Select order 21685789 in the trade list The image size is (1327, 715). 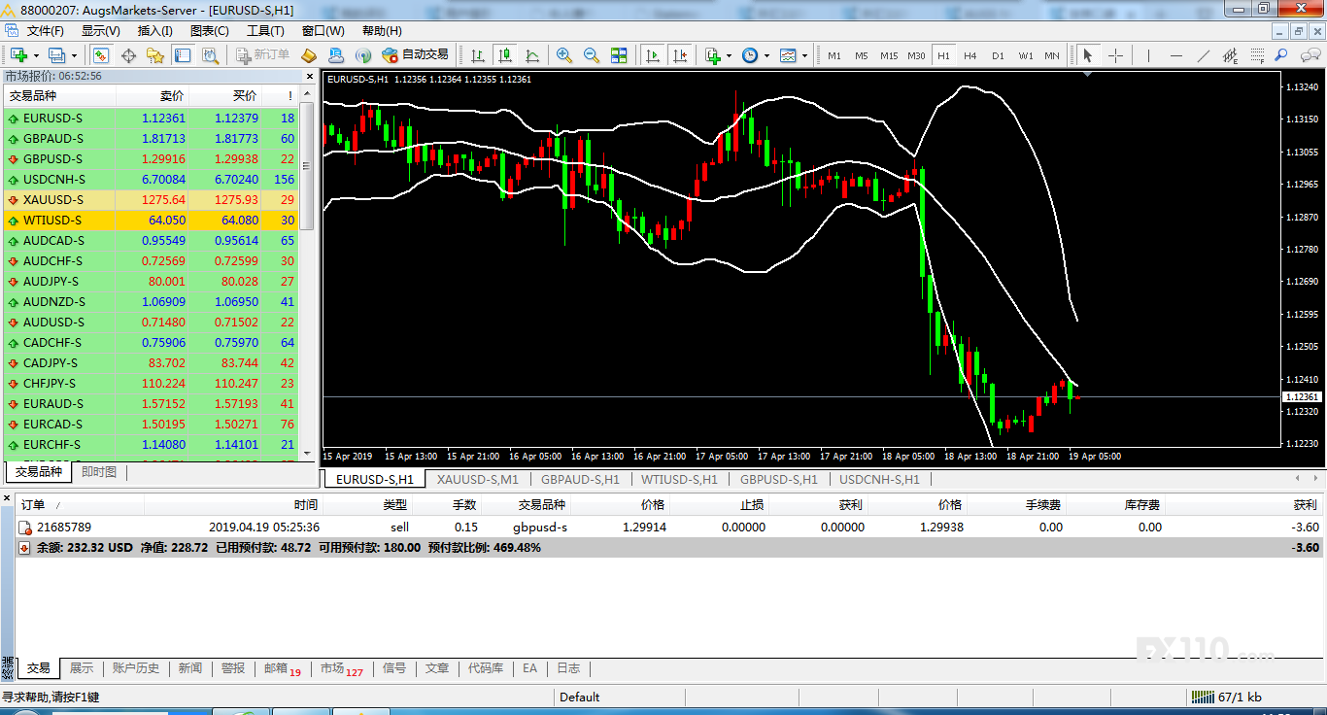point(668,527)
